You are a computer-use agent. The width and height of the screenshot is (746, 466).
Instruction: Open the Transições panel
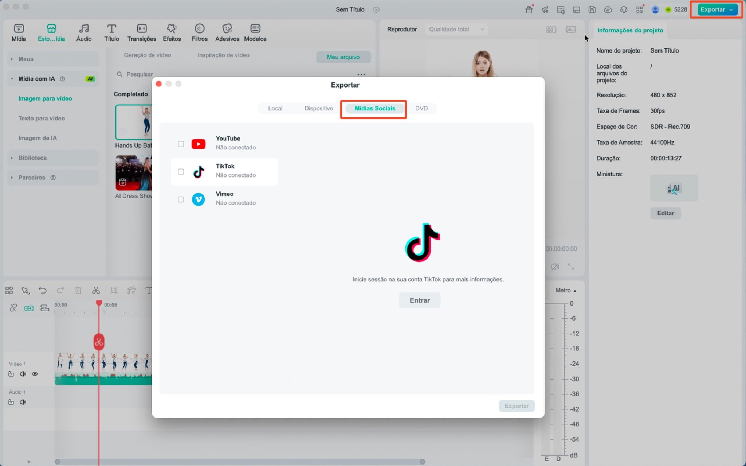tap(142, 32)
